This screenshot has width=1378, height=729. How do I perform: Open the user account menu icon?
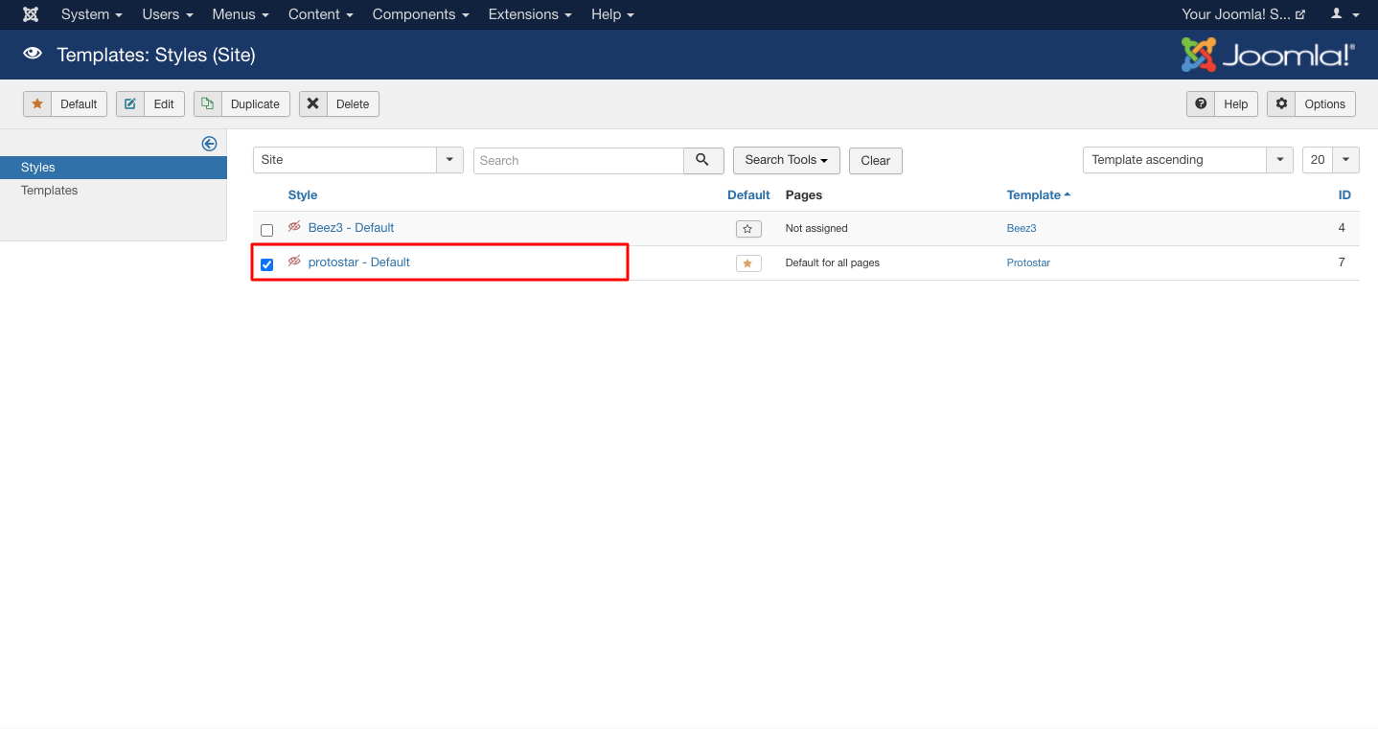1345,14
